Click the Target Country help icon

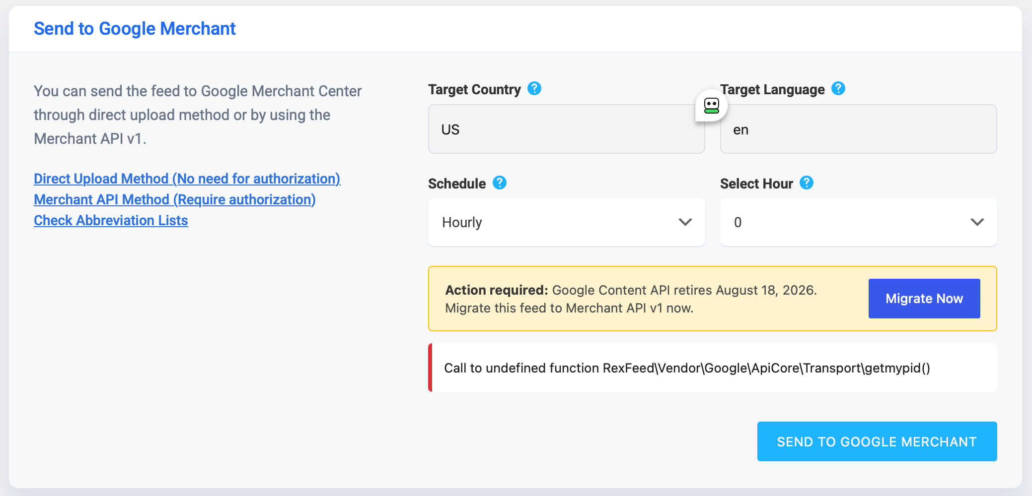click(x=534, y=89)
